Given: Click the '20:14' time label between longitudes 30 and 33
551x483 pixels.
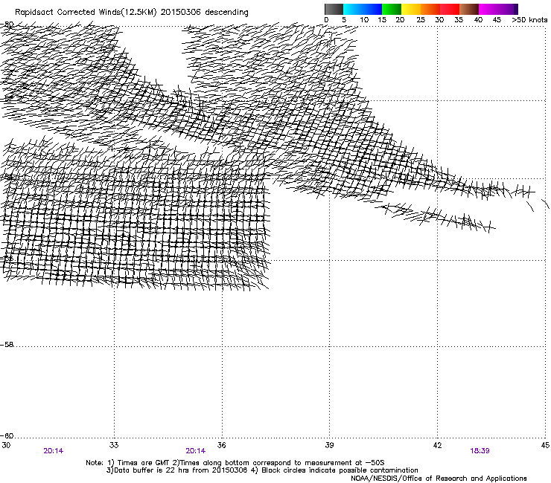Looking at the screenshot, I should tap(54, 451).
